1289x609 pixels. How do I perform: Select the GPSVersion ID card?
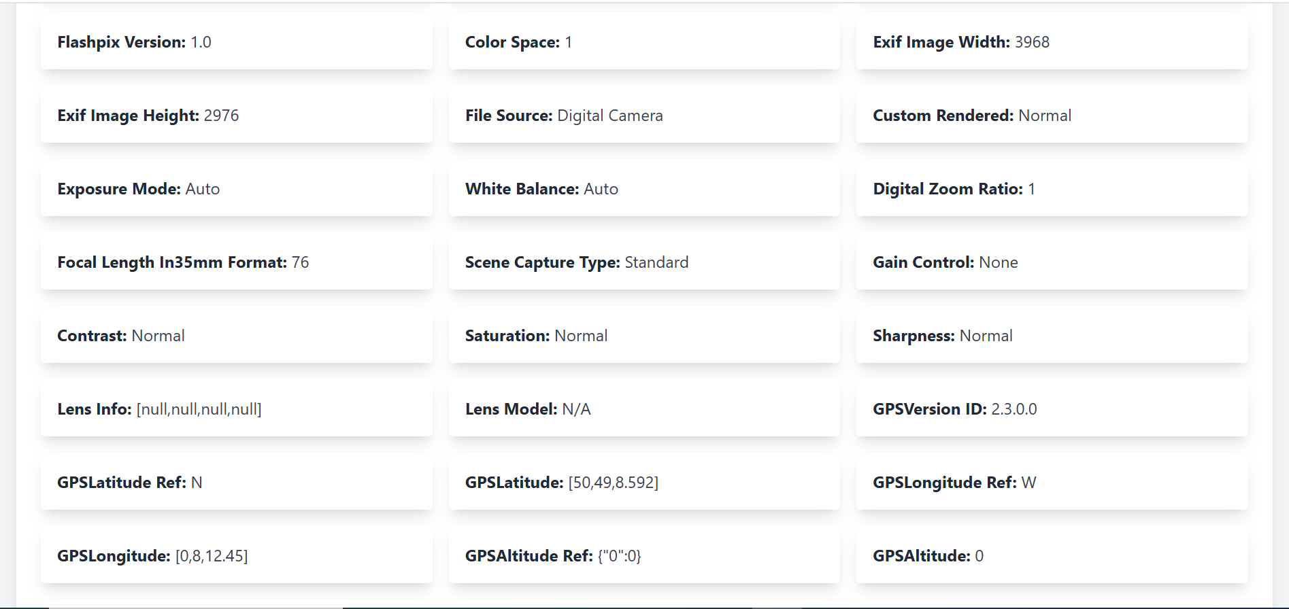[x=1051, y=409]
